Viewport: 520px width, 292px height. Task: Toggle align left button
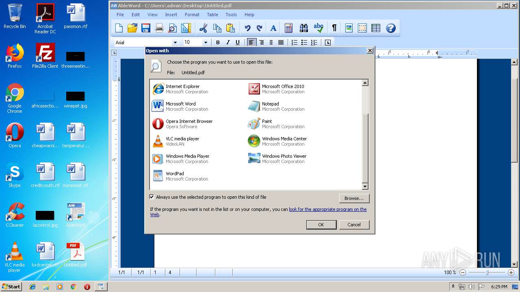point(252,42)
